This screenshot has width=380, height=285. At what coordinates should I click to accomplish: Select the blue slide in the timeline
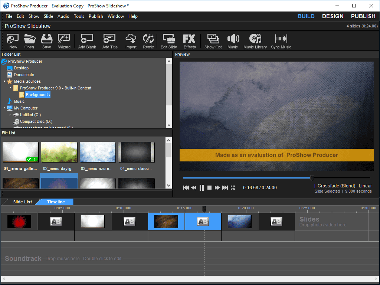click(x=239, y=222)
